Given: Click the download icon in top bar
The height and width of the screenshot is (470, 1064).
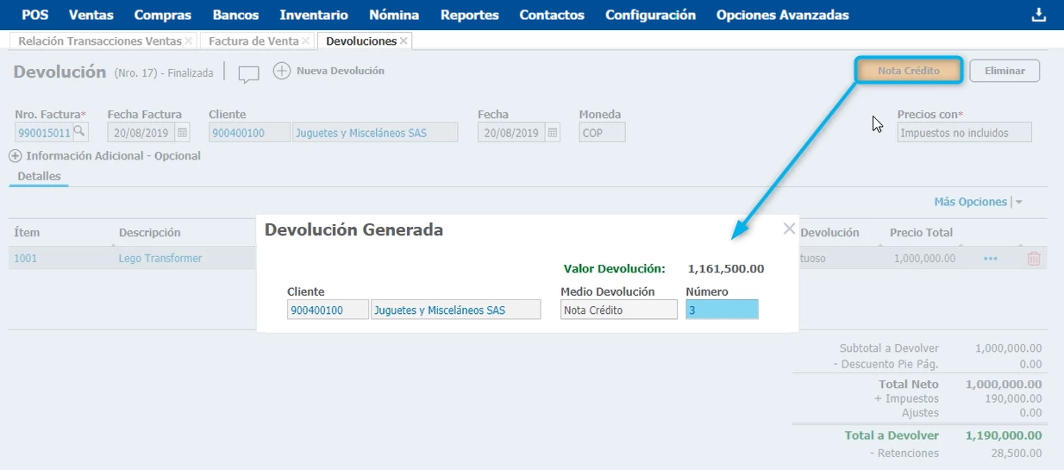Looking at the screenshot, I should [1038, 15].
